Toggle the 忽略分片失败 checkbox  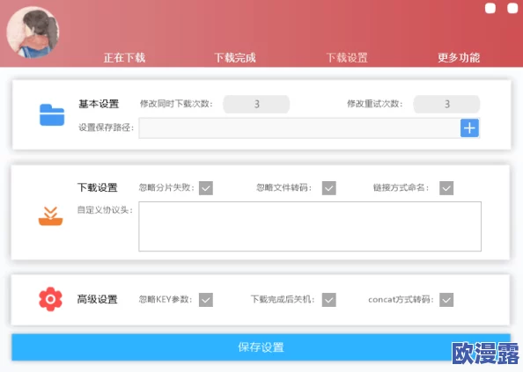[x=206, y=188]
